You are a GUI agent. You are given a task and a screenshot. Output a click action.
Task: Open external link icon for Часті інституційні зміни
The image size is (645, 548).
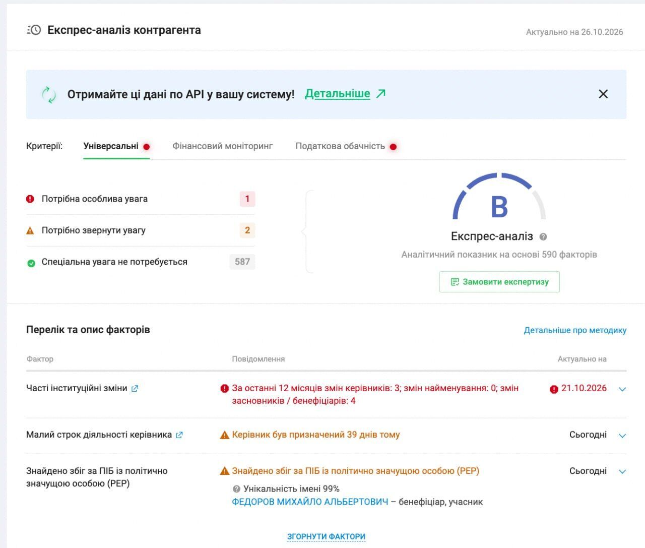click(135, 389)
